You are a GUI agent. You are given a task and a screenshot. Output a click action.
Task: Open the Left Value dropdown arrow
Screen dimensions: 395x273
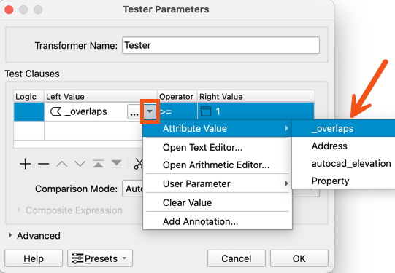pos(150,111)
